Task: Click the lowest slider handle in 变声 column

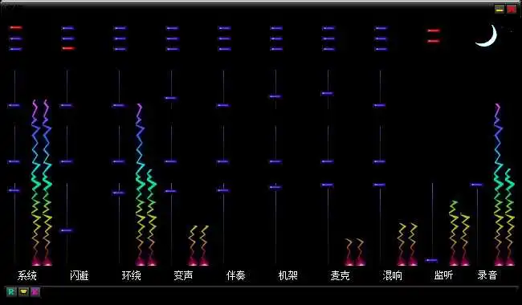Action: pyautogui.click(x=170, y=191)
